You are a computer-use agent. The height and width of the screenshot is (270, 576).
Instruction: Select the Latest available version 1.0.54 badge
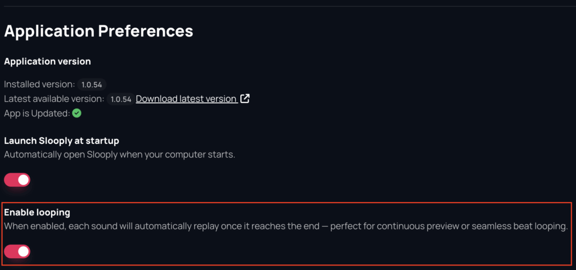(120, 99)
